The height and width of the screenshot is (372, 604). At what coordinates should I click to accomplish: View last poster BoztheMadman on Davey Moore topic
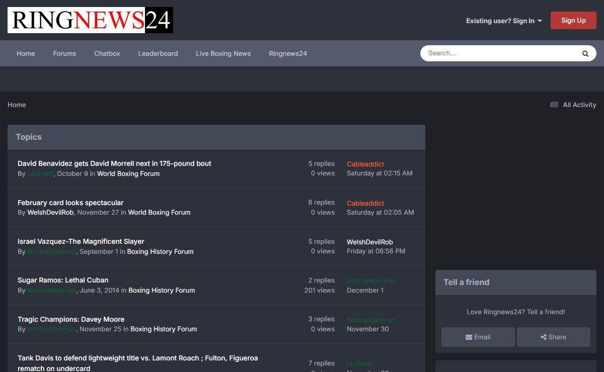point(371,320)
